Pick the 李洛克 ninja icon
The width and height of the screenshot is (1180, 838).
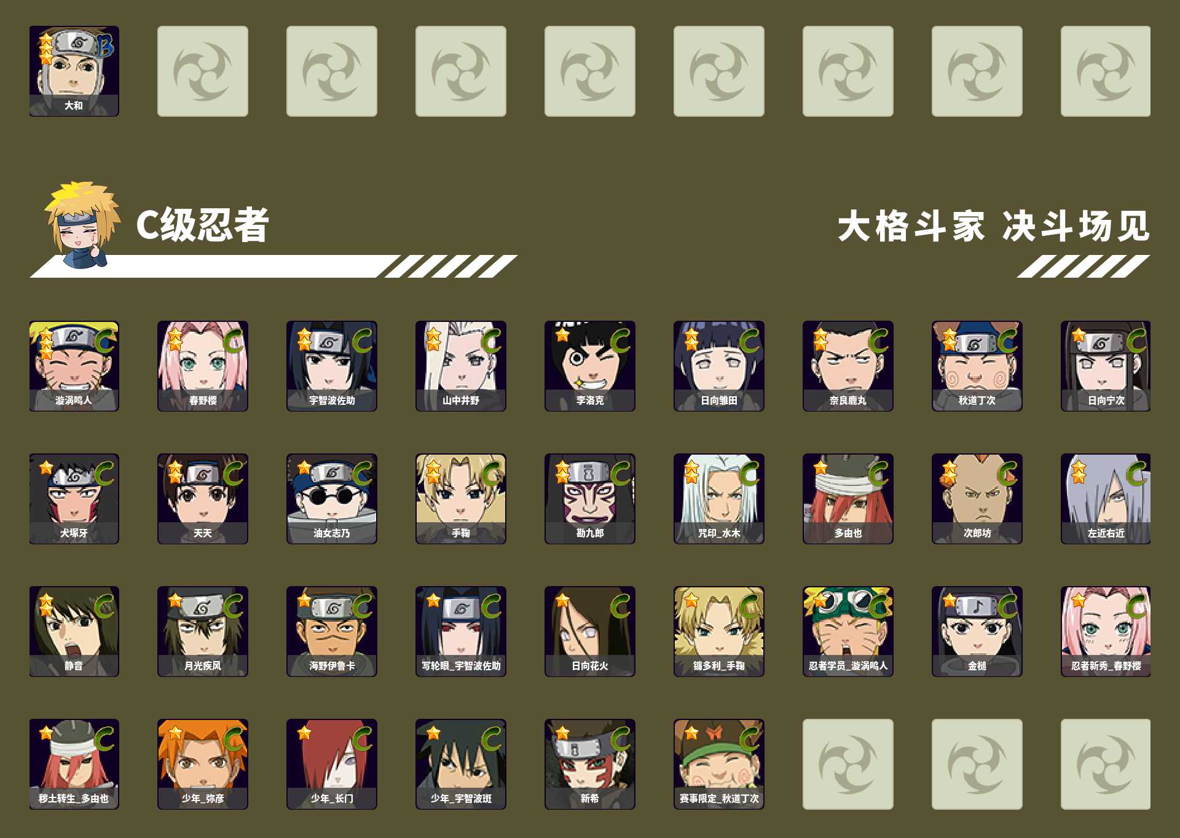[x=590, y=366]
